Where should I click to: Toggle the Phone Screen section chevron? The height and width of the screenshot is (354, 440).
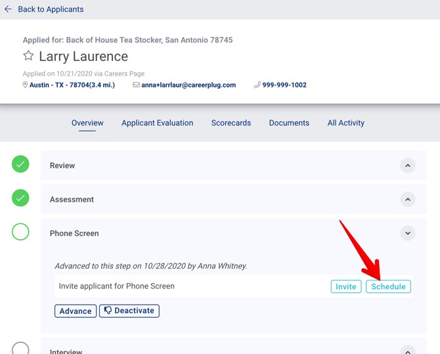click(408, 233)
